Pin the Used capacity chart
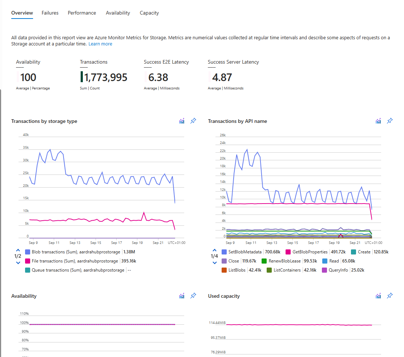 (x=390, y=296)
